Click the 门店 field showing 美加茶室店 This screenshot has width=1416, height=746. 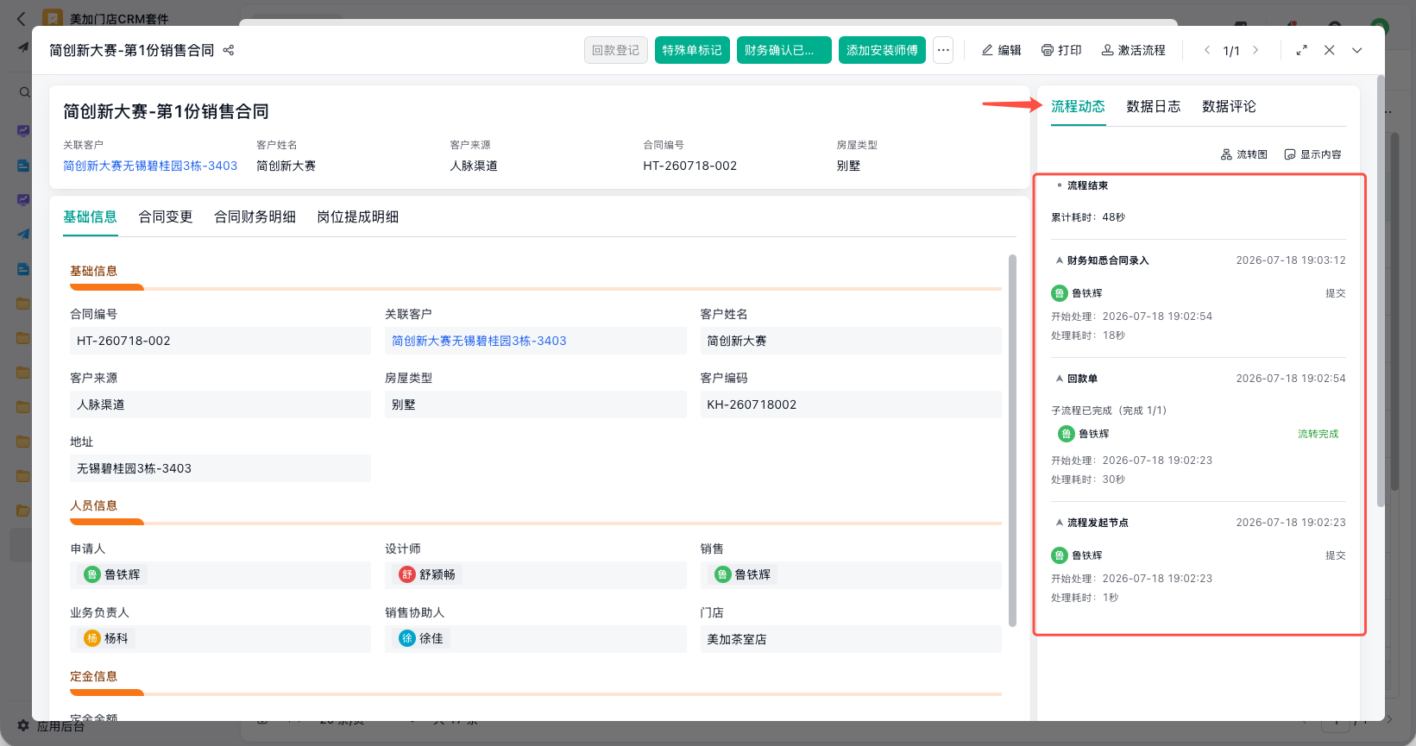pyautogui.click(x=851, y=639)
